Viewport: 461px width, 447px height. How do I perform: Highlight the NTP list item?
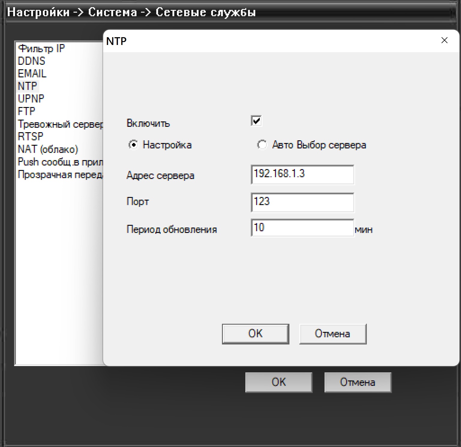point(28,86)
